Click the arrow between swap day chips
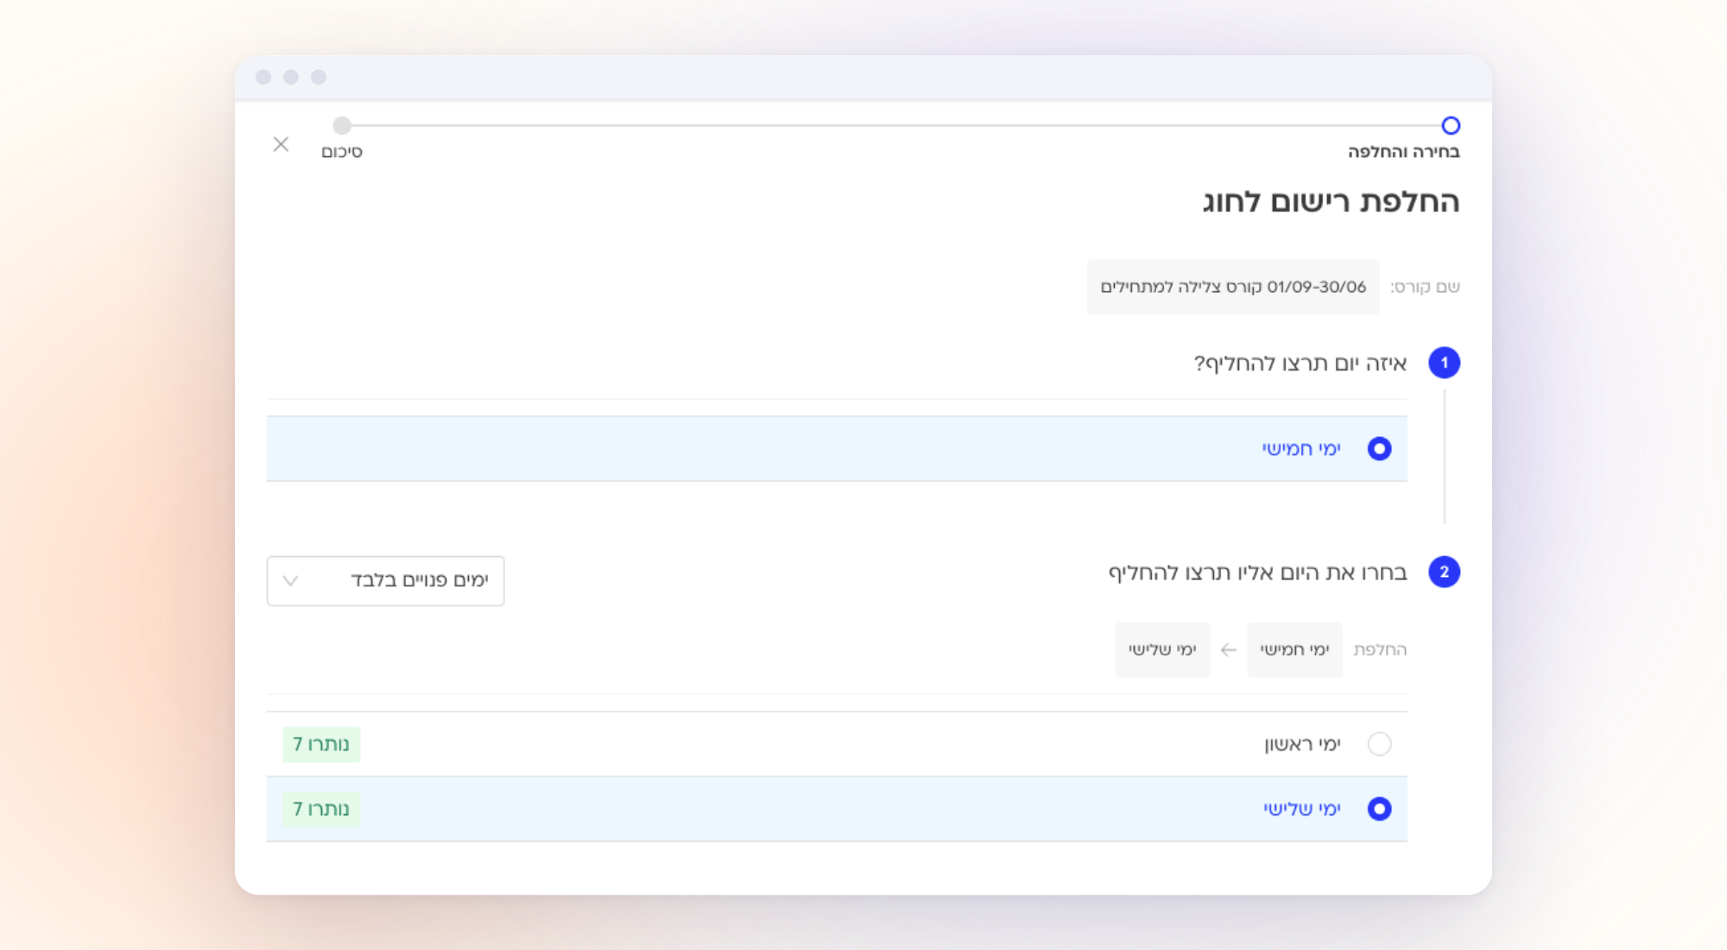This screenshot has height=950, width=1727. click(1228, 649)
